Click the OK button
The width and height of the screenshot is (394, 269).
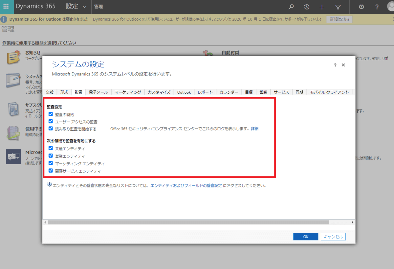[x=306, y=237]
